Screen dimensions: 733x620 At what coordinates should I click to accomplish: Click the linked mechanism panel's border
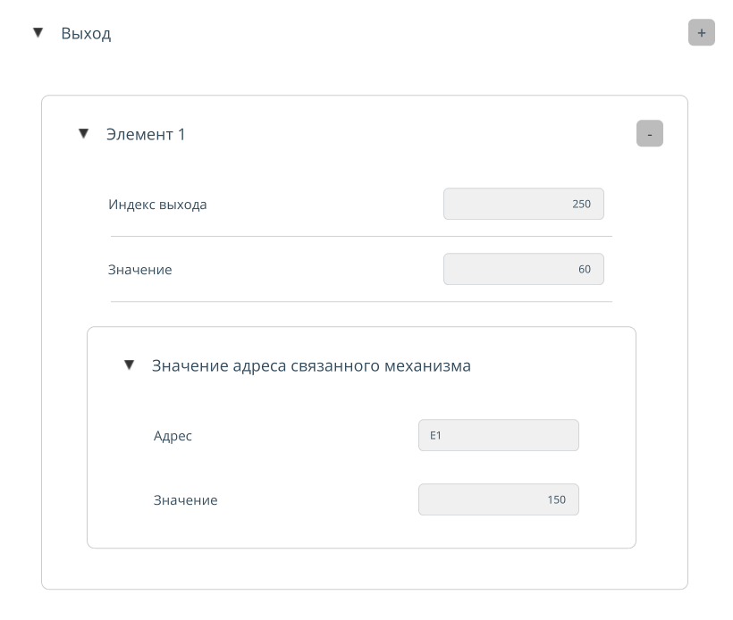(88, 447)
